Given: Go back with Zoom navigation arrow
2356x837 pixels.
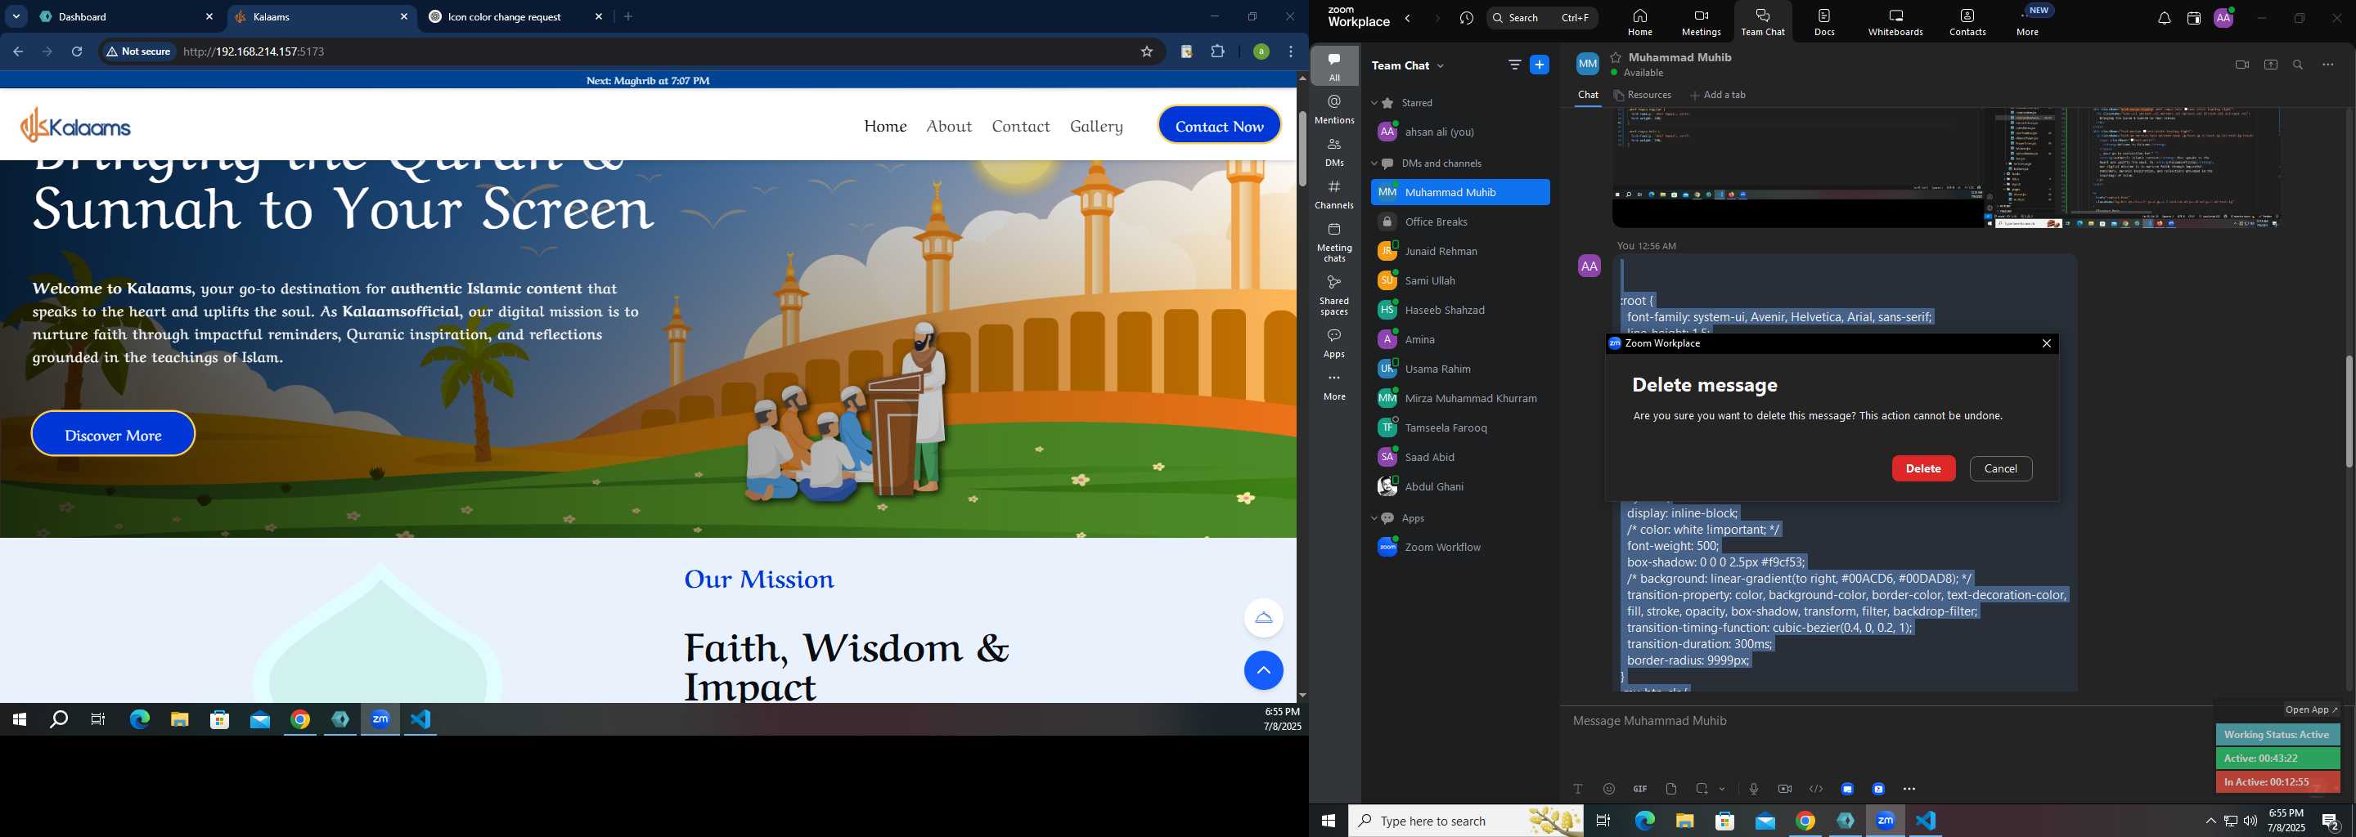Looking at the screenshot, I should click(x=1409, y=18).
